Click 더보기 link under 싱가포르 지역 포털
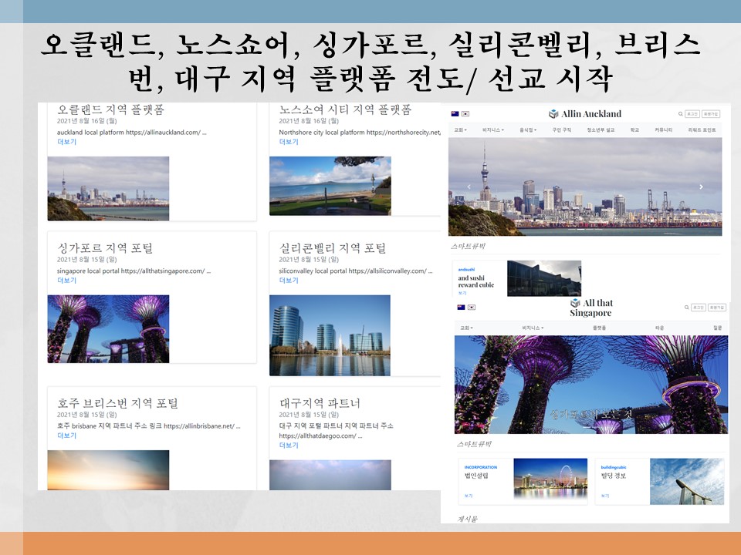Image resolution: width=741 pixels, height=555 pixels. tap(67, 281)
